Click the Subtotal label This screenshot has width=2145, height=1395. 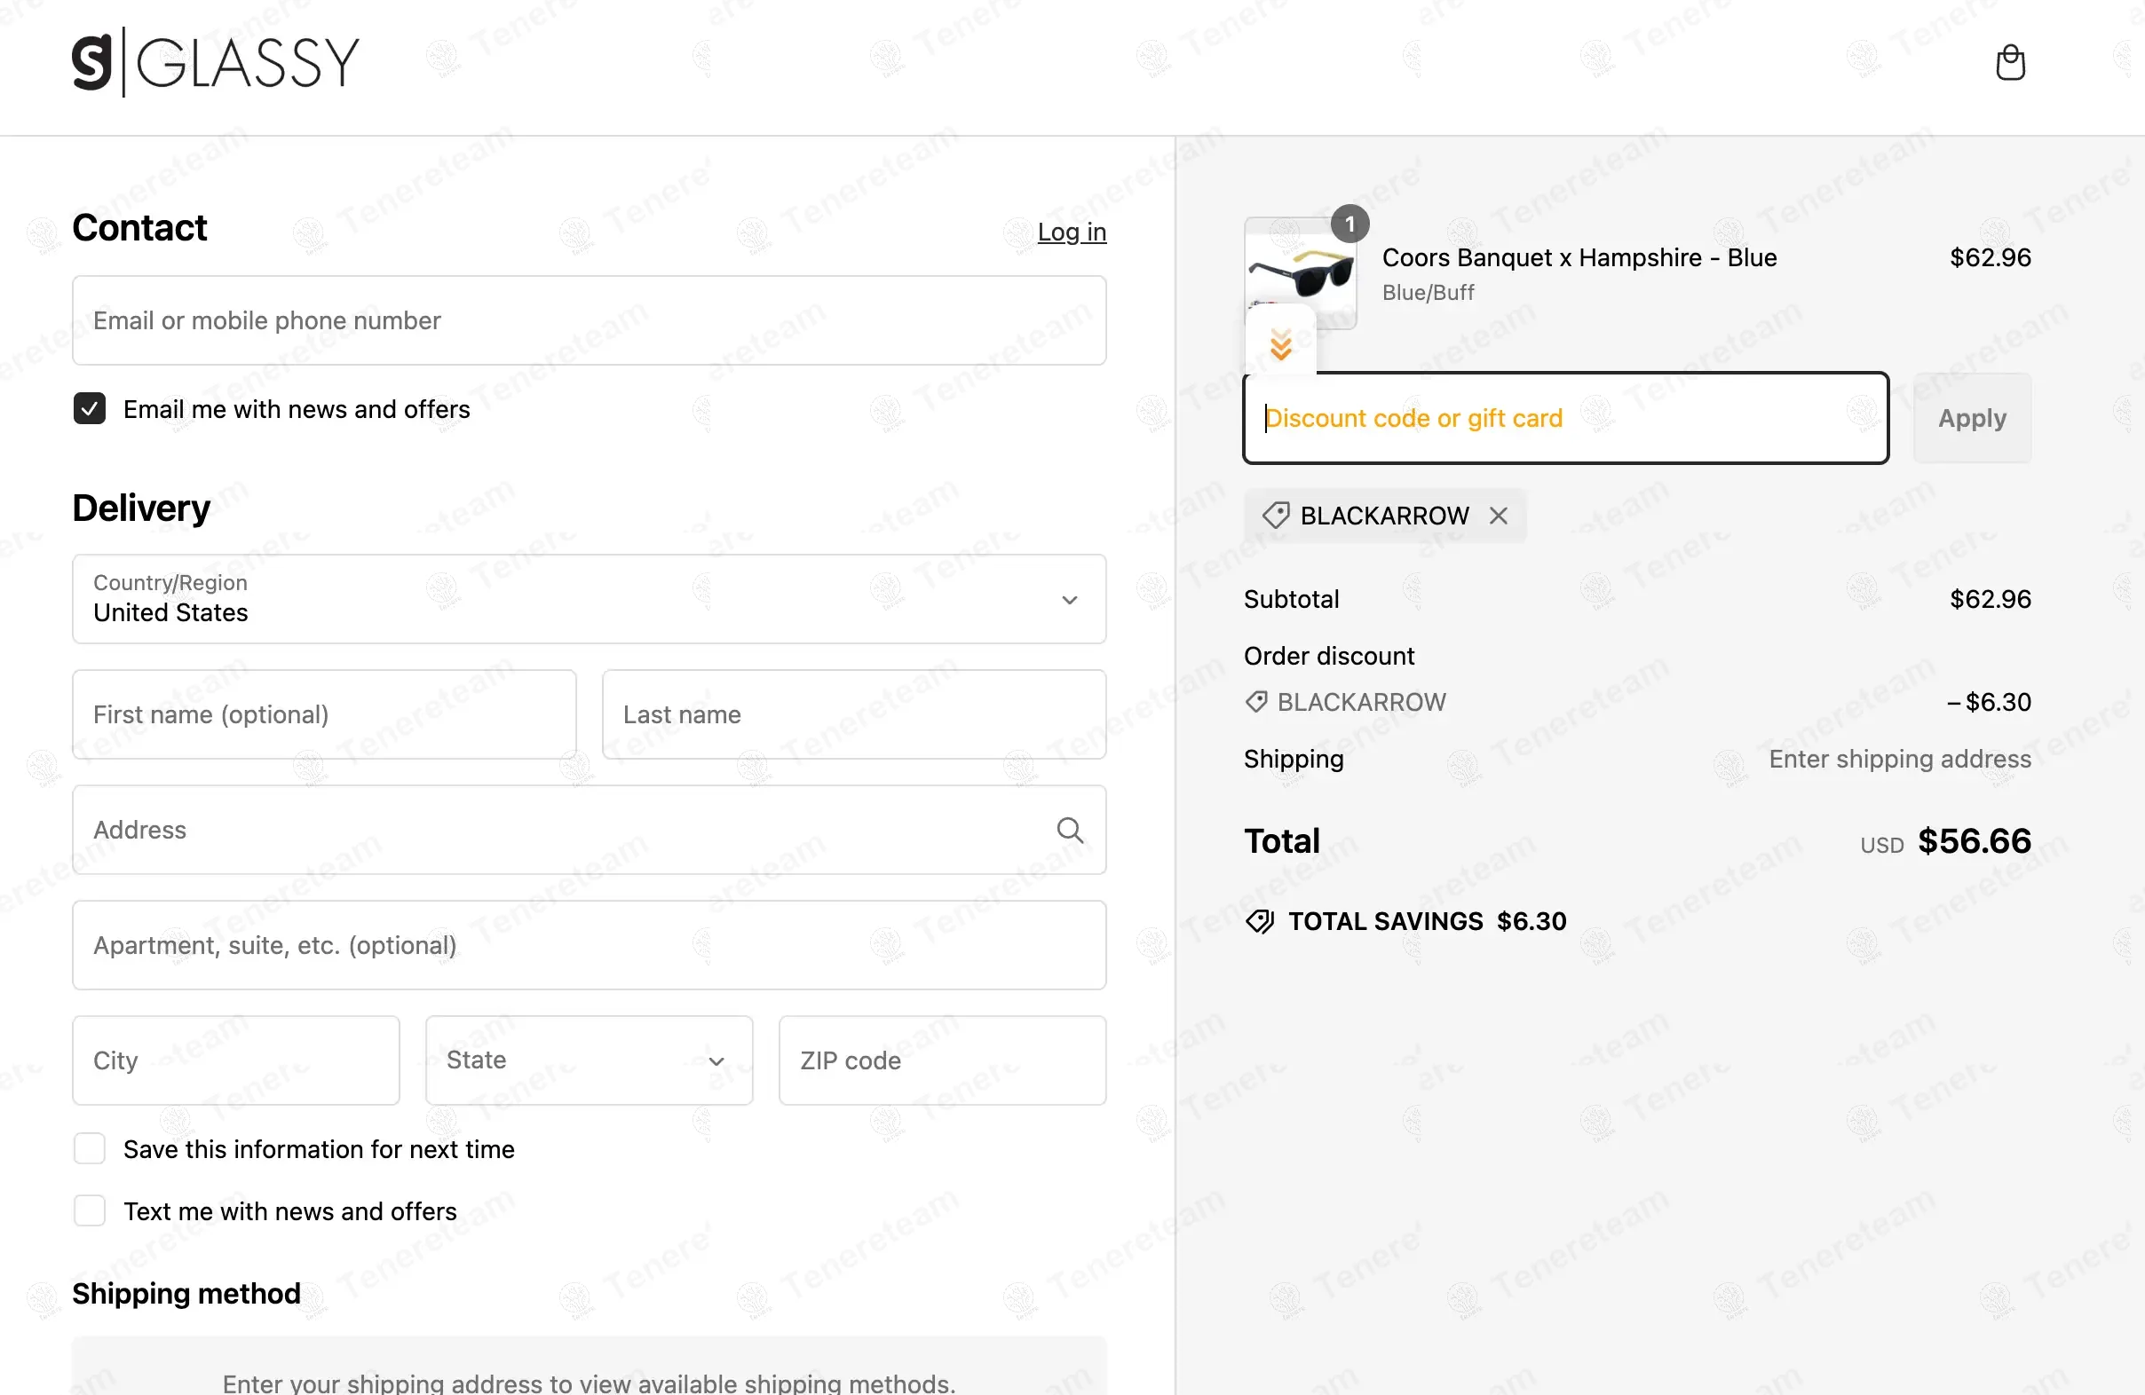(x=1292, y=599)
